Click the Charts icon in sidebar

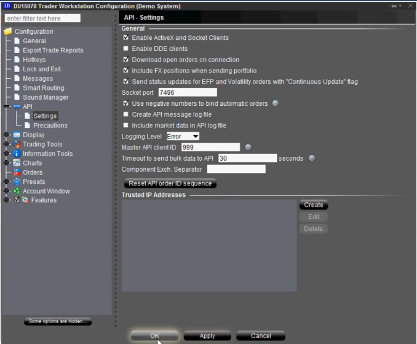(17, 163)
